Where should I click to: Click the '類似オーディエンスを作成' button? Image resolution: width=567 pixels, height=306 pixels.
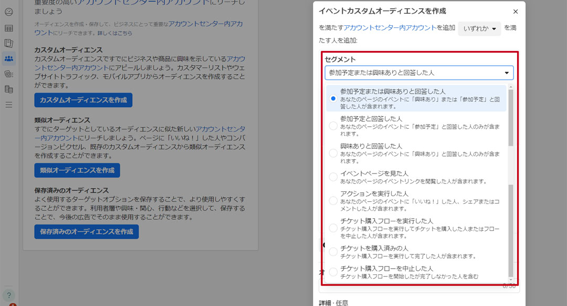tap(77, 170)
